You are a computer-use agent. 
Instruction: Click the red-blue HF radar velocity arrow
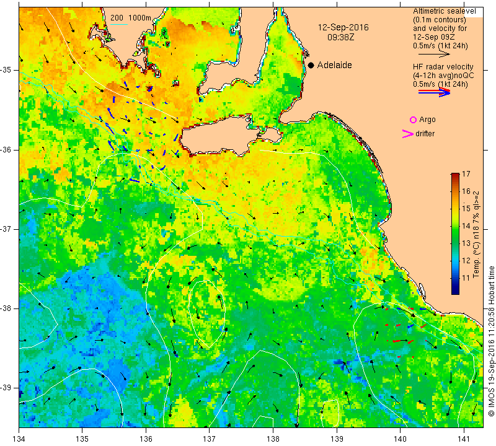coord(435,92)
